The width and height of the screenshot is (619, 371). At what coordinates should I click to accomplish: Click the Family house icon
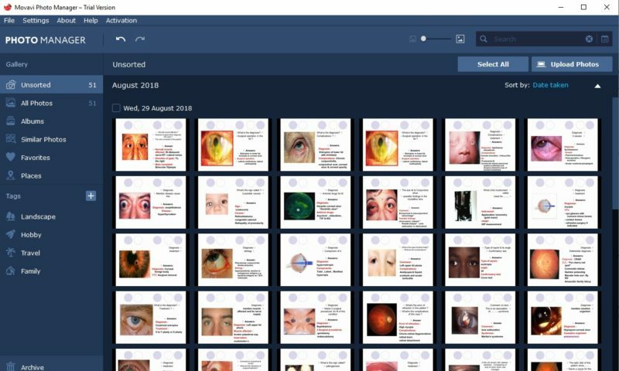11,271
